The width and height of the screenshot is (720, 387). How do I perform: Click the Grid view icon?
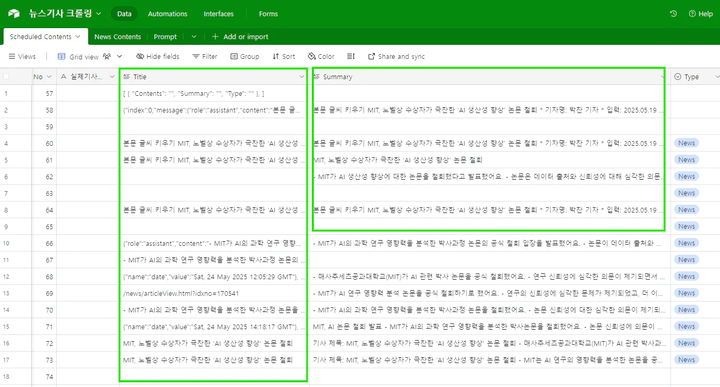(63, 56)
